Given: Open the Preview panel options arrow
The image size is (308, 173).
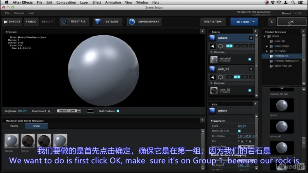Looking at the screenshot, I should click(x=202, y=31).
